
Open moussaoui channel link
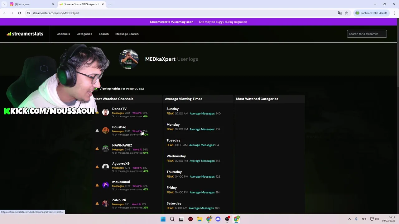pos(121,182)
